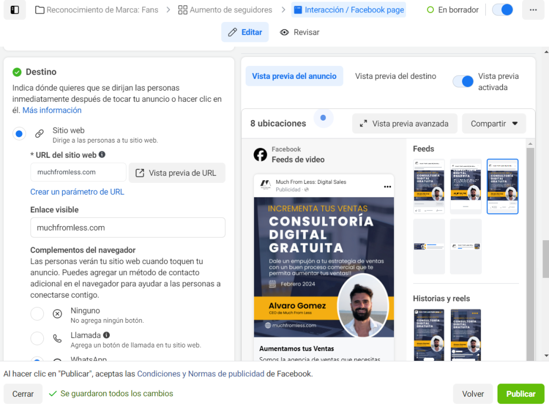Select the fifth Feeds thumbnail in second row
The width and height of the screenshot is (549, 407).
coord(466,247)
